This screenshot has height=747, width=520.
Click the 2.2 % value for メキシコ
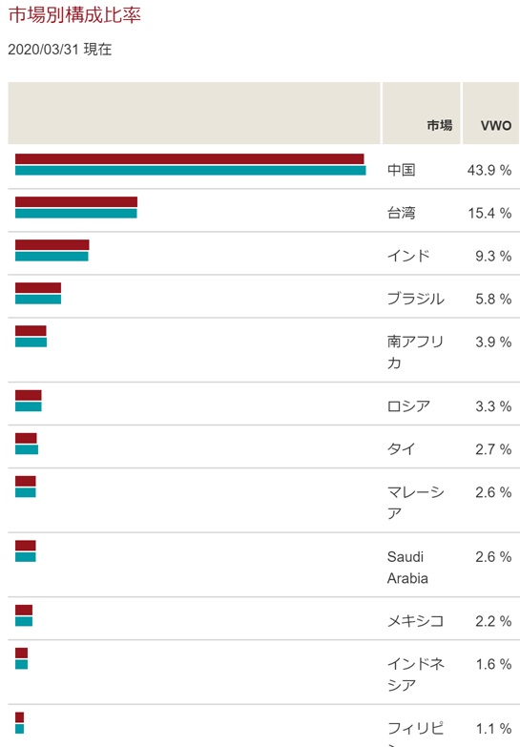pyautogui.click(x=493, y=621)
